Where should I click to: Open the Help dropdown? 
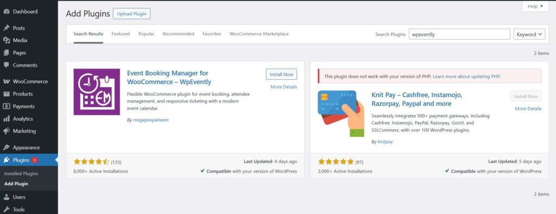coord(535,7)
